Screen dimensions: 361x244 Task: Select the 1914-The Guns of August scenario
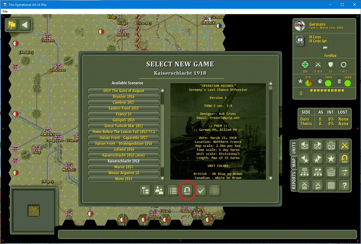(124, 91)
